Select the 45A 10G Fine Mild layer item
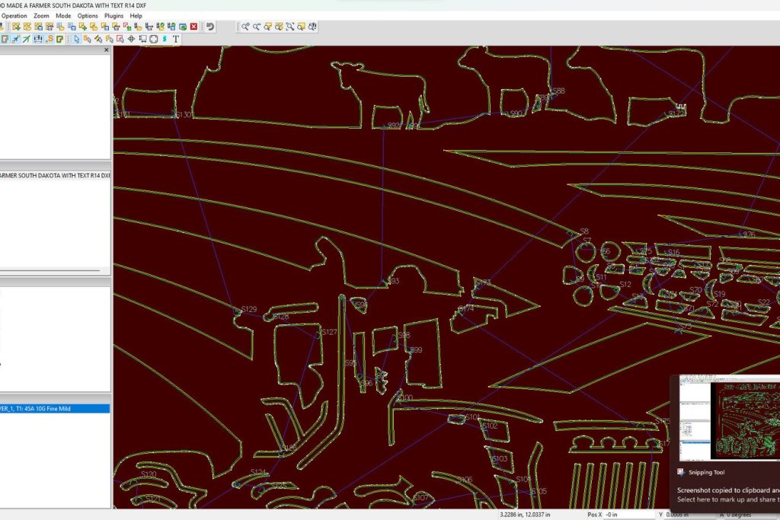This screenshot has width=780, height=520. pyautogui.click(x=53, y=408)
